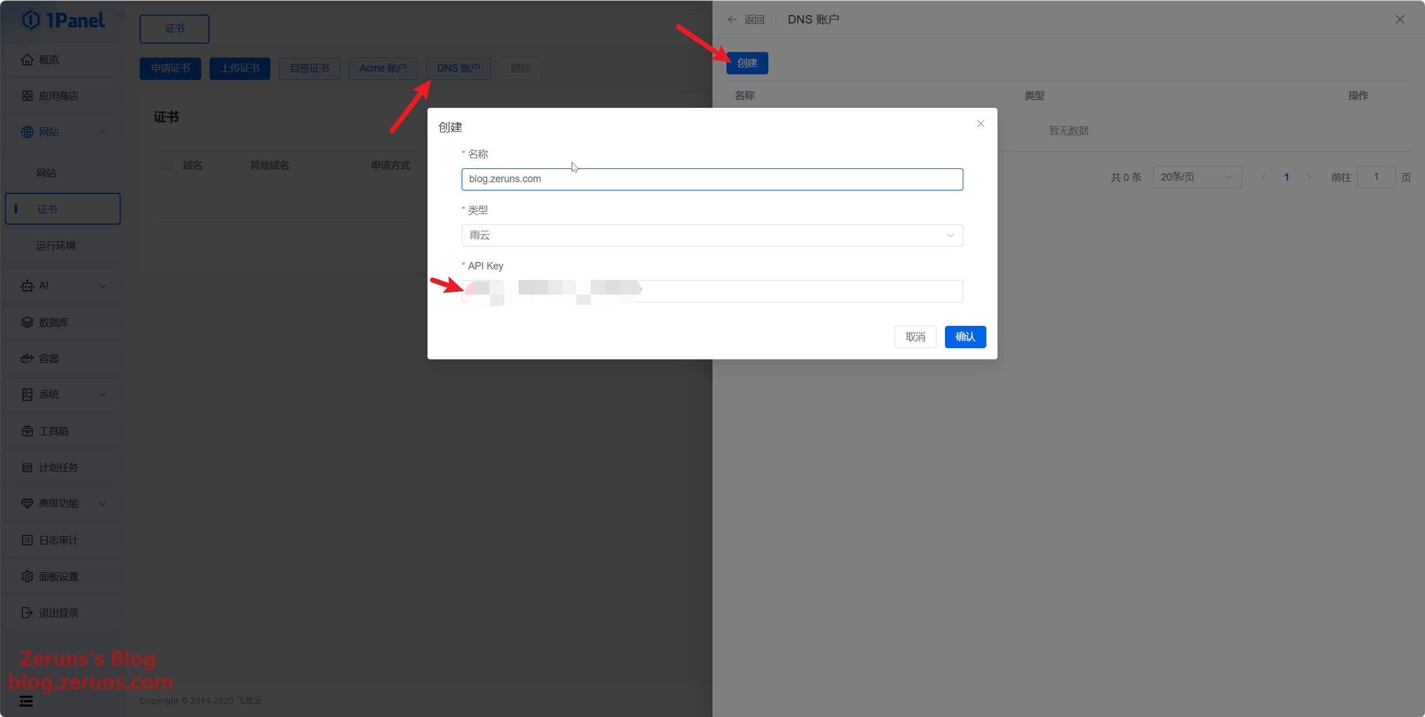The height and width of the screenshot is (717, 1425).
Task: Click the 名称 input field with blog.zeruns.com
Action: point(711,179)
